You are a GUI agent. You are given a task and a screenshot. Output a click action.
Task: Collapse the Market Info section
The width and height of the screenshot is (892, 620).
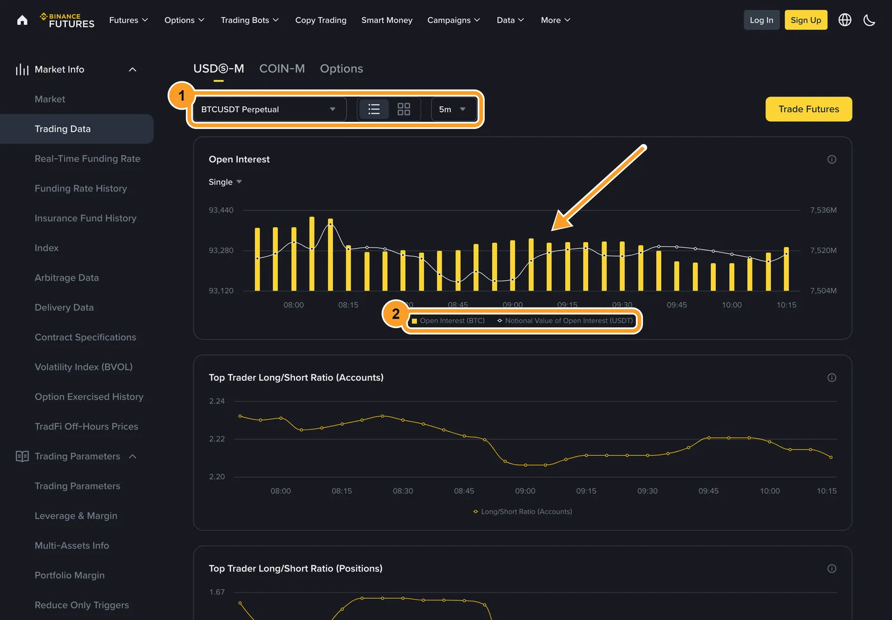click(x=132, y=69)
